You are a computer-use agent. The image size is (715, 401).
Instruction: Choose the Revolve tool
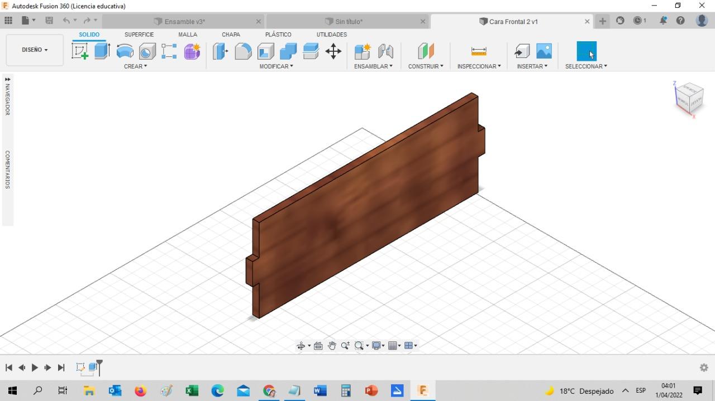125,51
